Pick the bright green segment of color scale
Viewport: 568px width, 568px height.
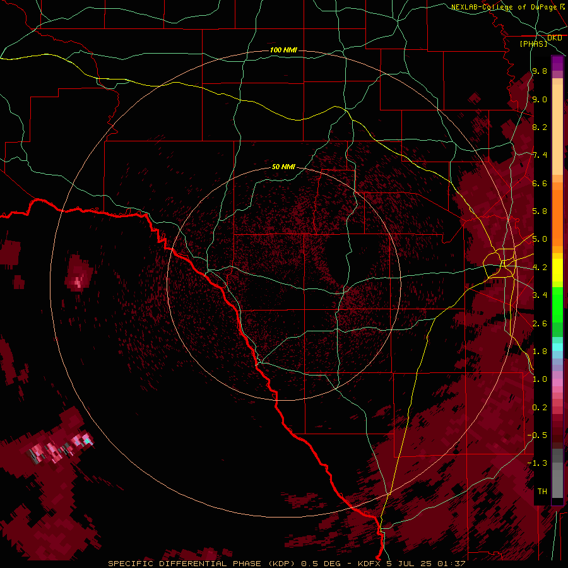(557, 304)
